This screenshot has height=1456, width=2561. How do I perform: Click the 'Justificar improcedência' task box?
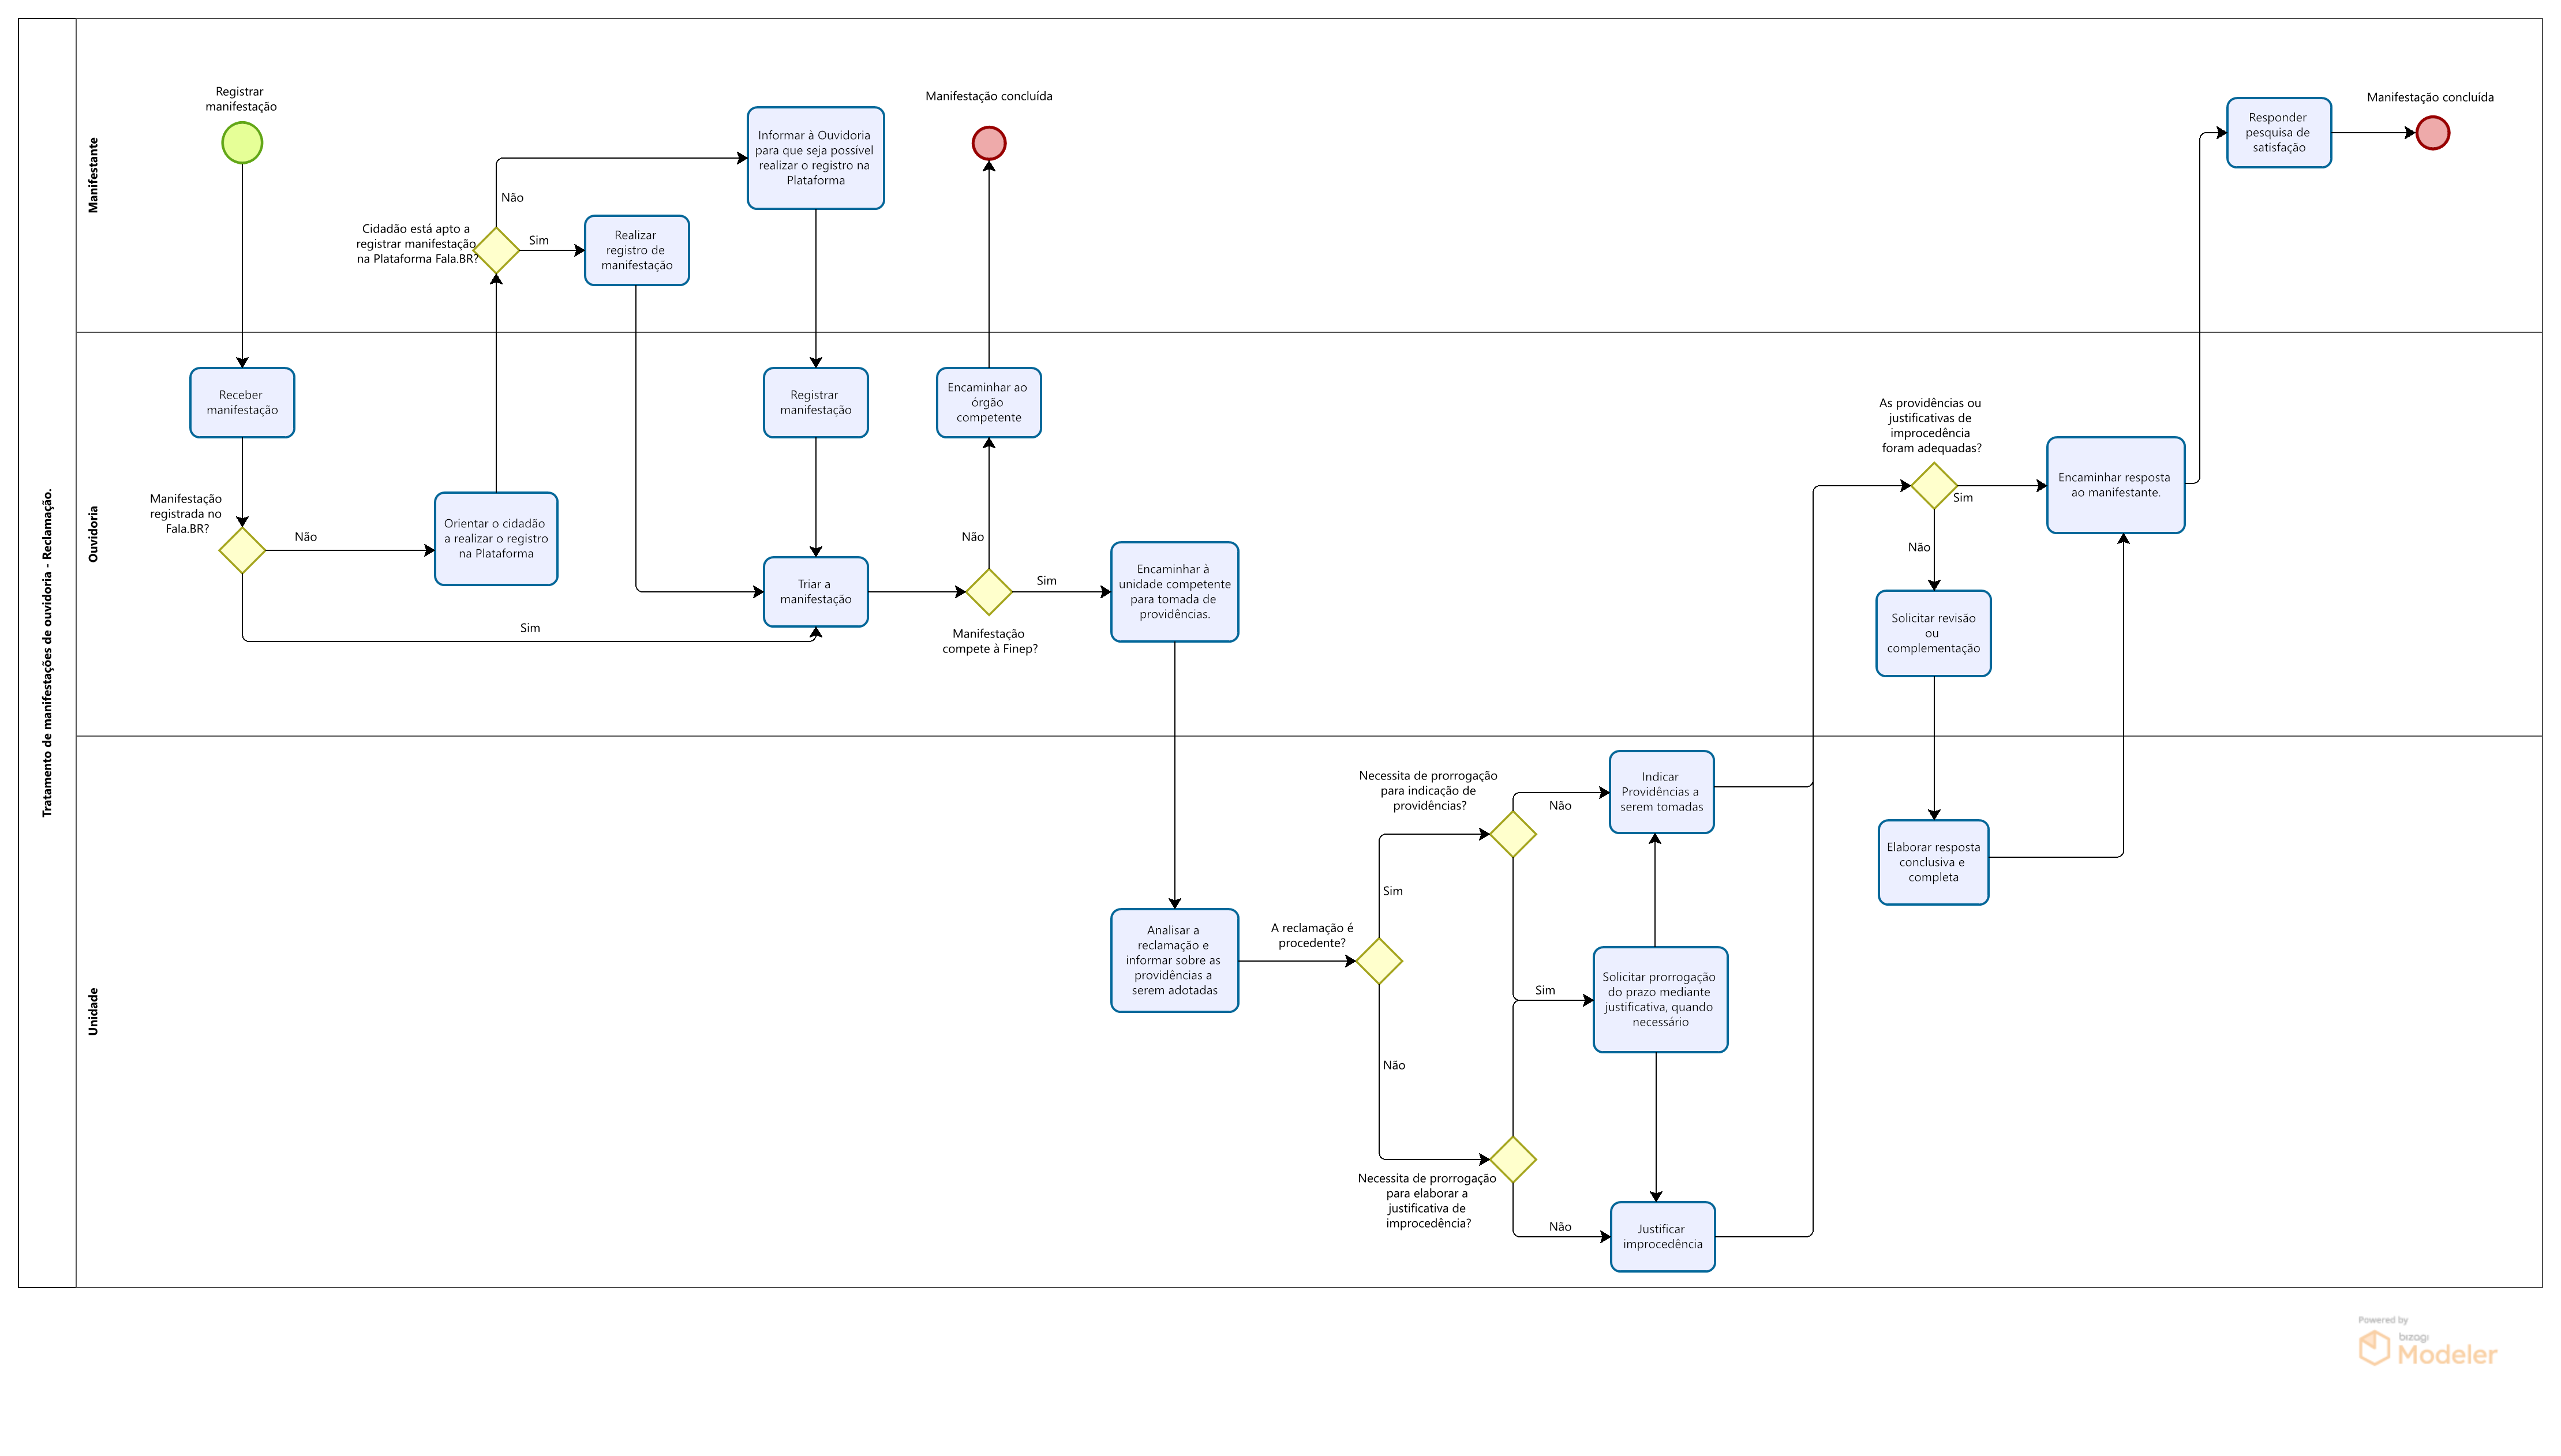point(1661,1237)
